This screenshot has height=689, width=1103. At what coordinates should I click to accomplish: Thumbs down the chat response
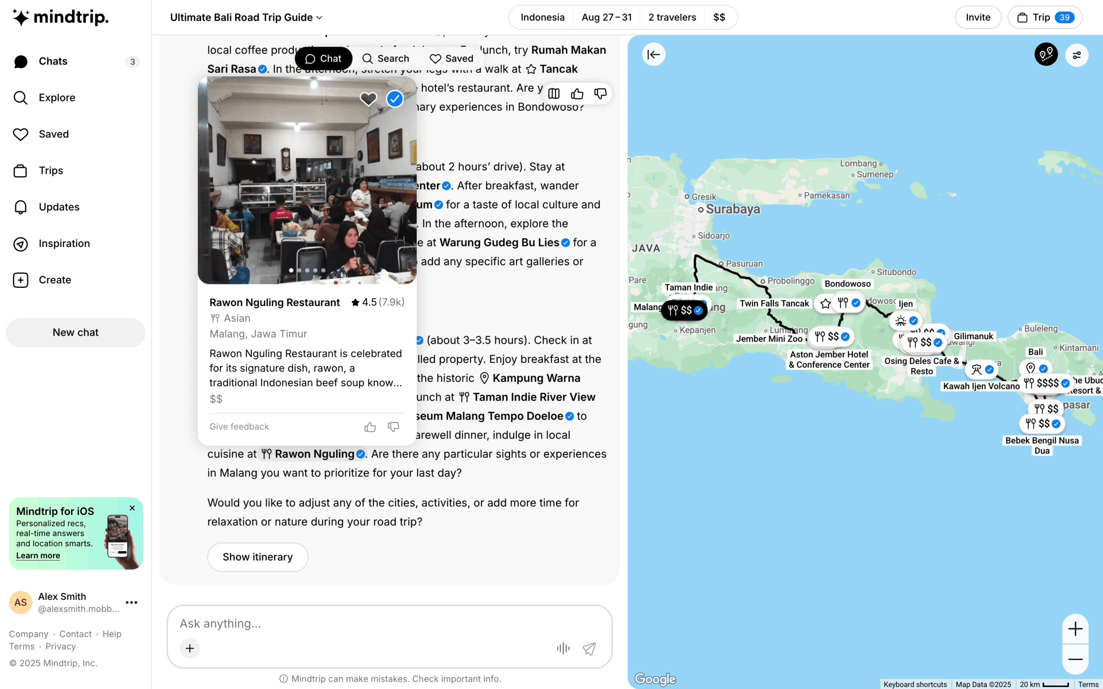[x=600, y=93]
